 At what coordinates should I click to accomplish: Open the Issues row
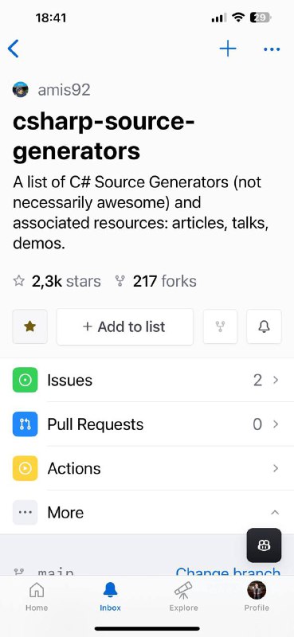147,381
